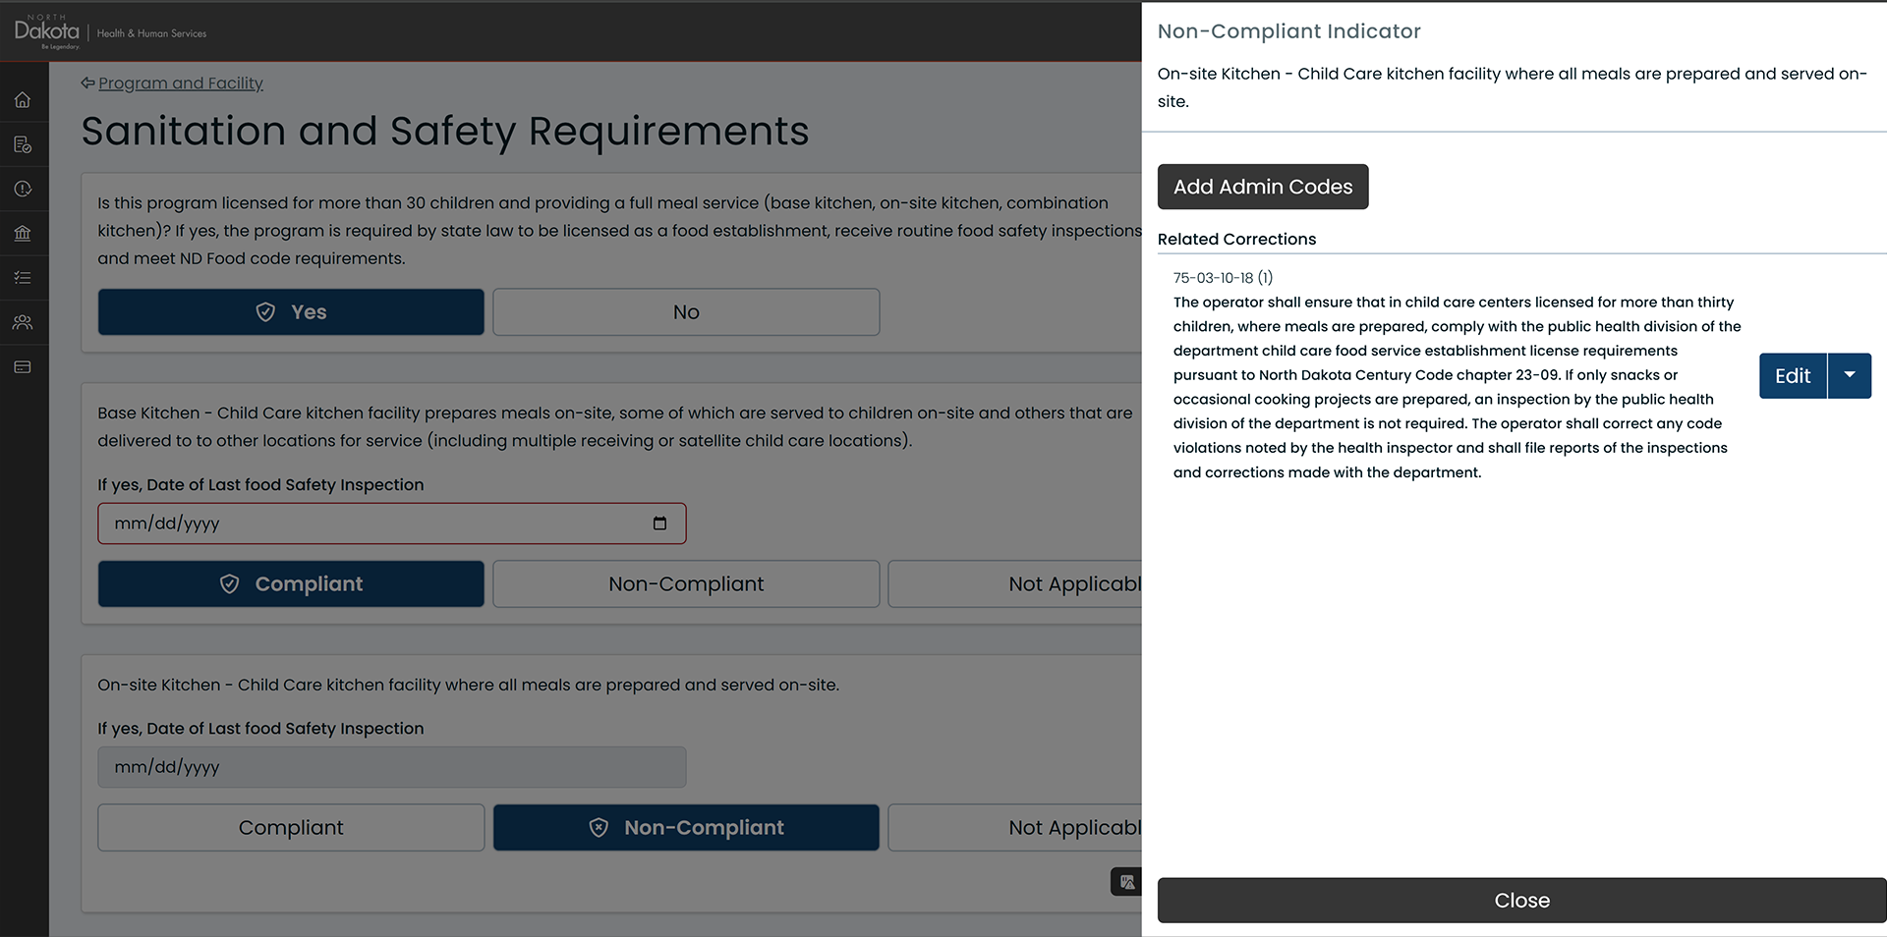This screenshot has width=1887, height=937.
Task: Open the calendar picker in Base Kitchen date field
Action: click(x=659, y=524)
